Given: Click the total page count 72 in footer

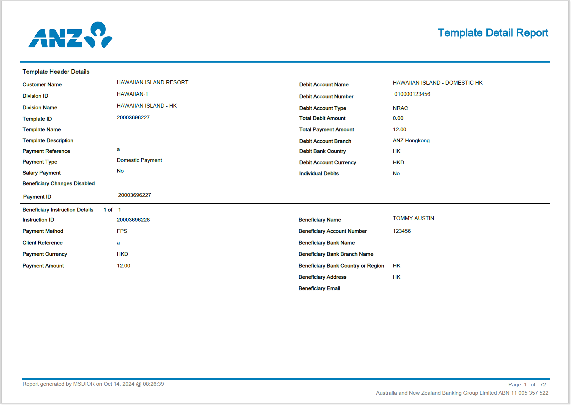Looking at the screenshot, I should (543, 385).
